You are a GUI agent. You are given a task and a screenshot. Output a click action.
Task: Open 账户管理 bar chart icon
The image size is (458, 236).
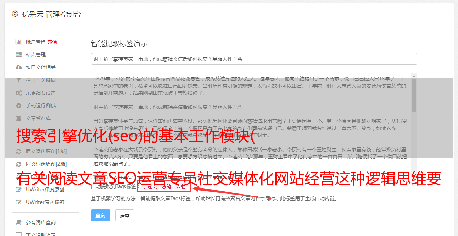click(19, 42)
